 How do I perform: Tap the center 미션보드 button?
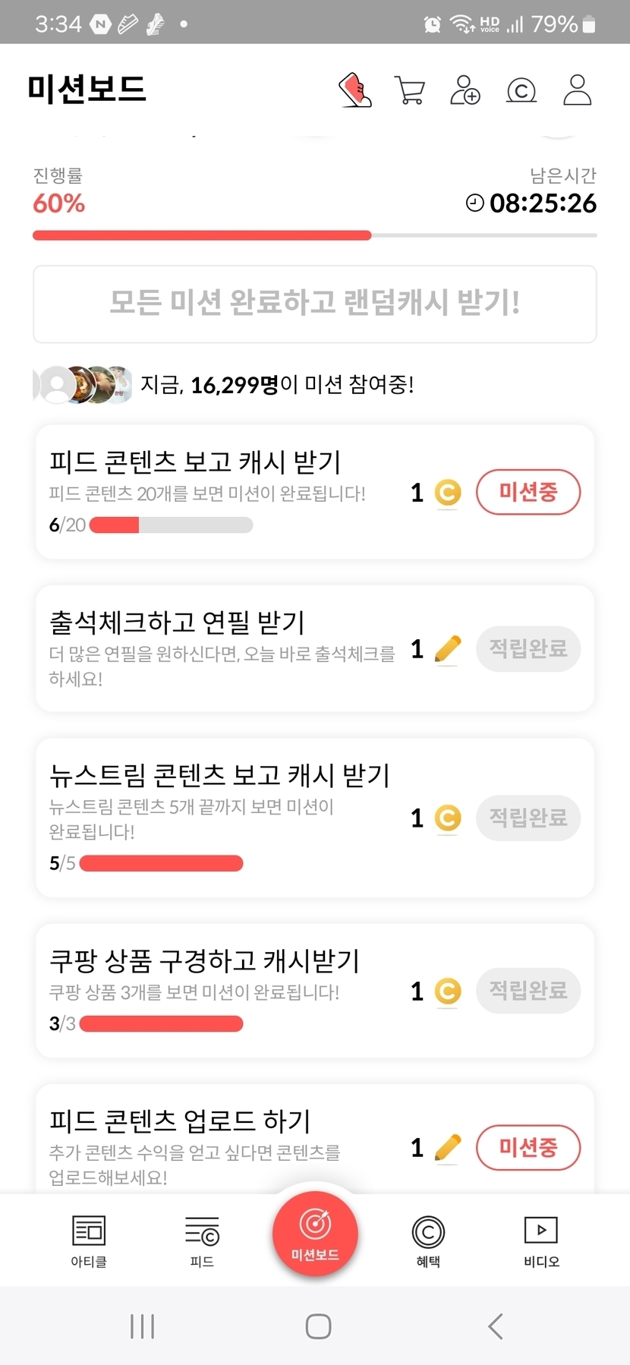[x=315, y=1234]
